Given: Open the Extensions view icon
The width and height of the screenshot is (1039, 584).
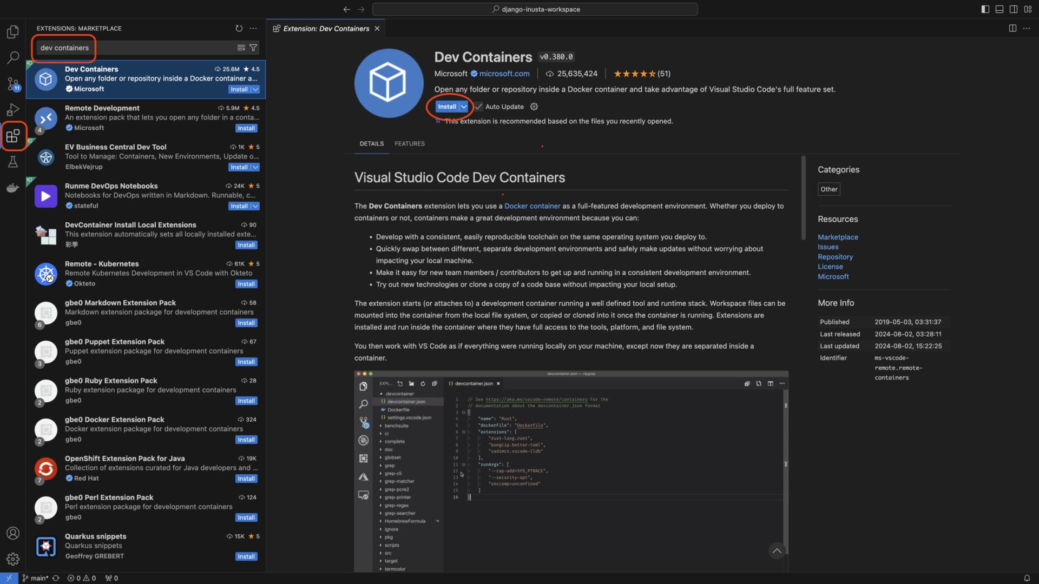Looking at the screenshot, I should 13,136.
